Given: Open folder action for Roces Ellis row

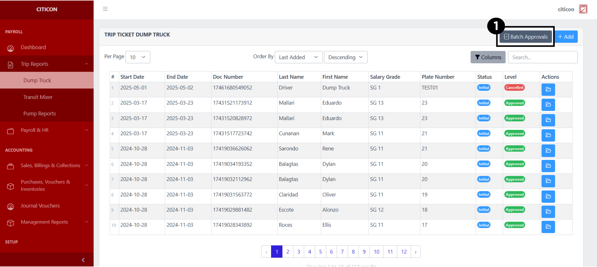Looking at the screenshot, I should pyautogui.click(x=548, y=227).
